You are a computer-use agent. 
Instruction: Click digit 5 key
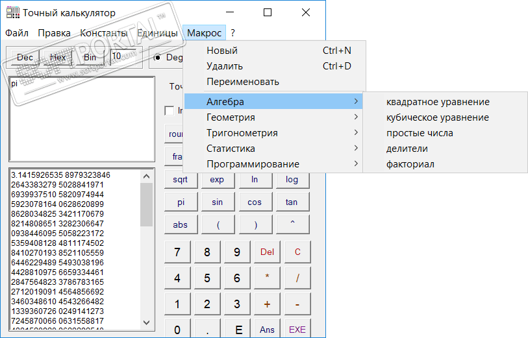coord(207,278)
